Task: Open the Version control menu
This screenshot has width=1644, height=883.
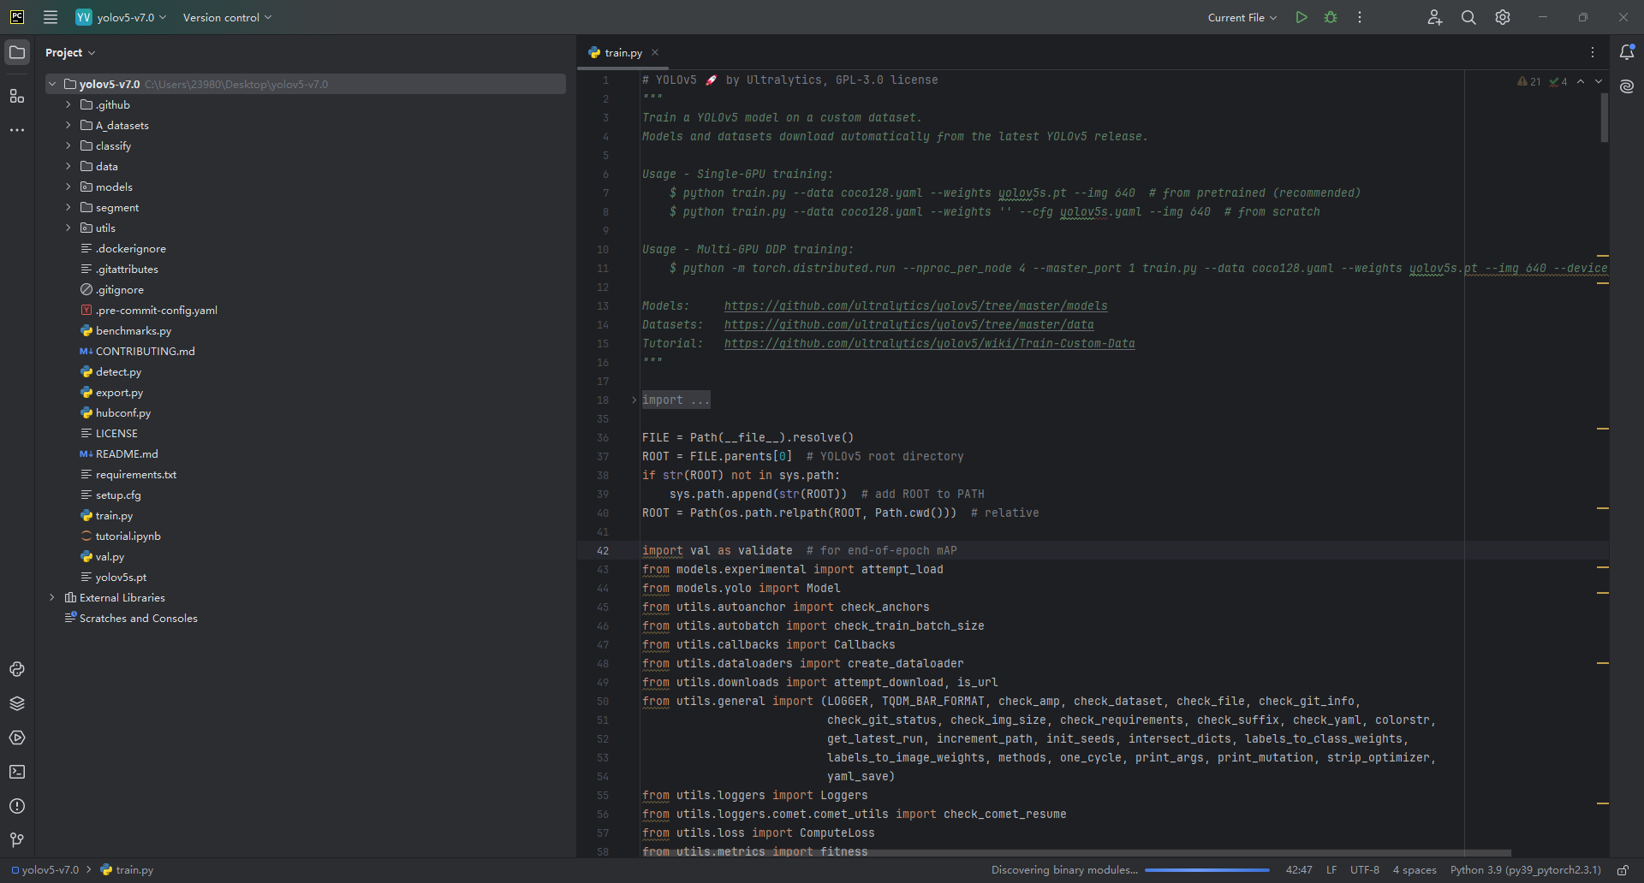Action: pos(227,17)
